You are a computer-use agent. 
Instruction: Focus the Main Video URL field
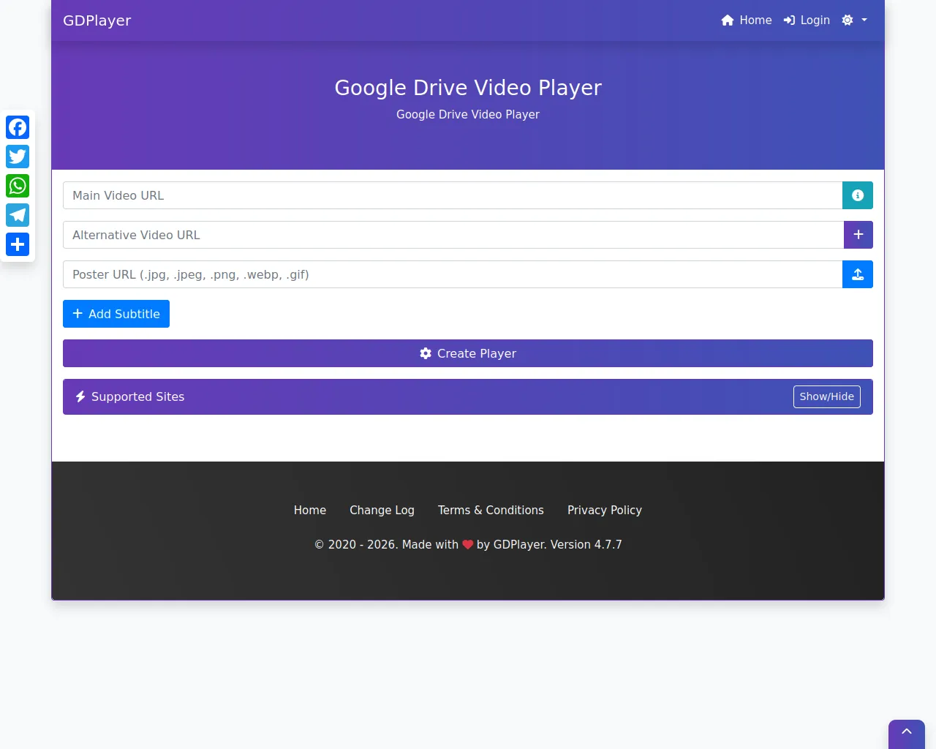(x=453, y=195)
